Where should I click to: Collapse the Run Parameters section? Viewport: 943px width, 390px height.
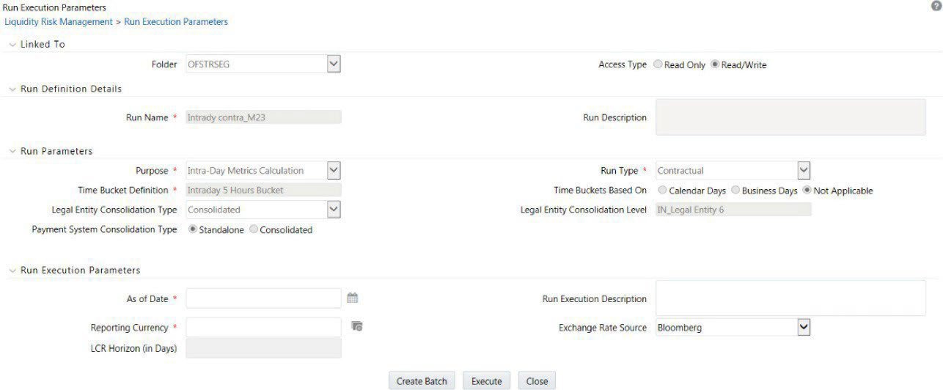(12, 152)
